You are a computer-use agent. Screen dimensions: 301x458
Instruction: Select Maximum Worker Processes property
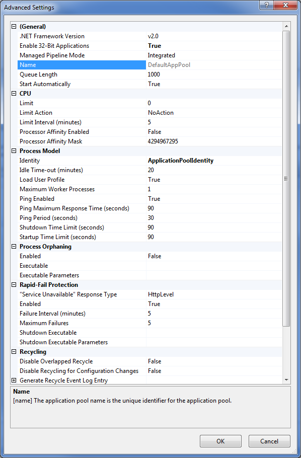(82, 189)
